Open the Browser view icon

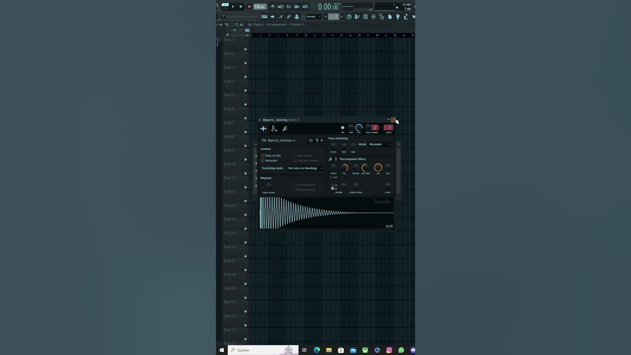(381, 17)
